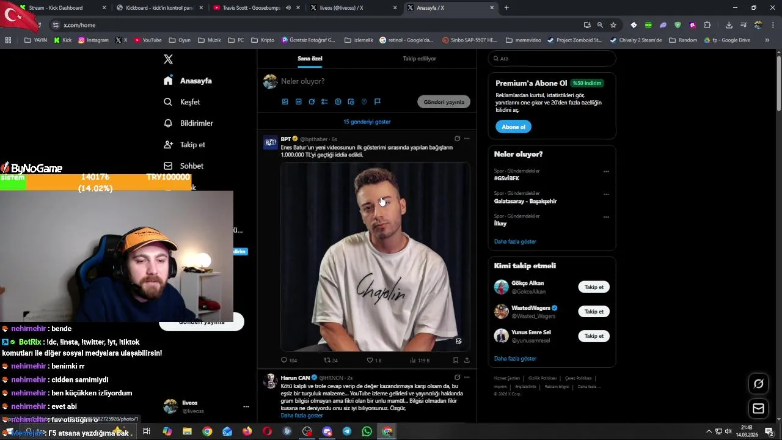Open the Enes Batur post photo
This screenshot has height=440, width=782.
[375, 257]
